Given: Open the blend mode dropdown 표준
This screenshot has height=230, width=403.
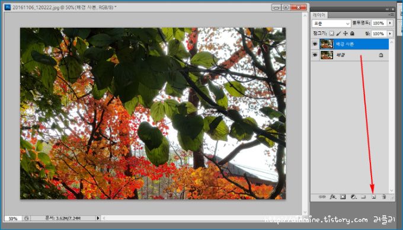Looking at the screenshot, I should 331,23.
